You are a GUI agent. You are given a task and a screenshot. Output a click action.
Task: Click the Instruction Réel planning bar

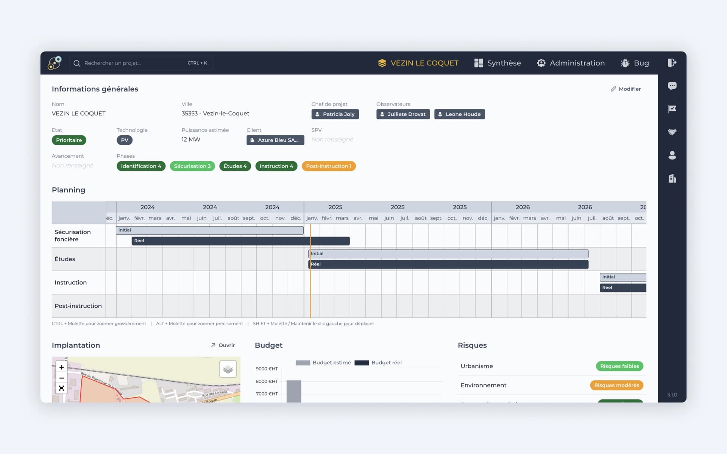tap(623, 288)
